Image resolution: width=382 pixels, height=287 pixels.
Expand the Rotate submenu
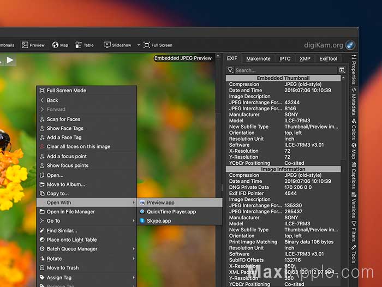(86, 259)
